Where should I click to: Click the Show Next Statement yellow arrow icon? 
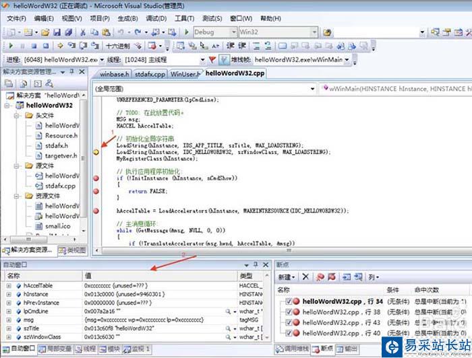tap(60, 46)
